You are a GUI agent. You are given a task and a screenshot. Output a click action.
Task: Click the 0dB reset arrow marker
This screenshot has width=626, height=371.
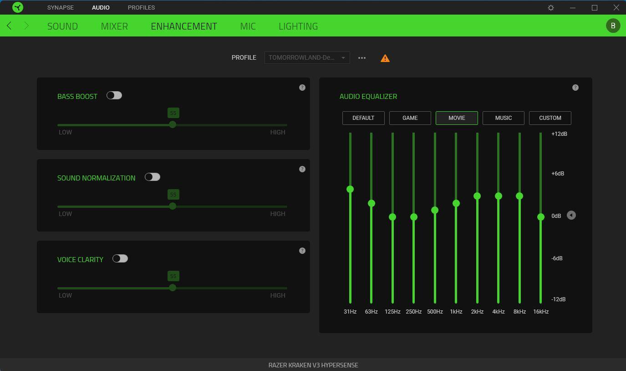(x=571, y=215)
